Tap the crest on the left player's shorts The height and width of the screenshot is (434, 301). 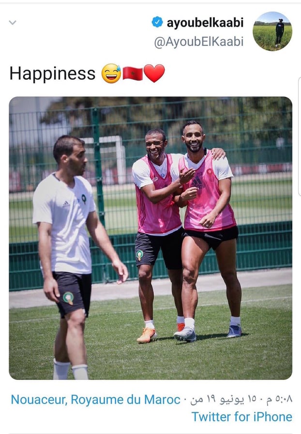click(x=68, y=298)
